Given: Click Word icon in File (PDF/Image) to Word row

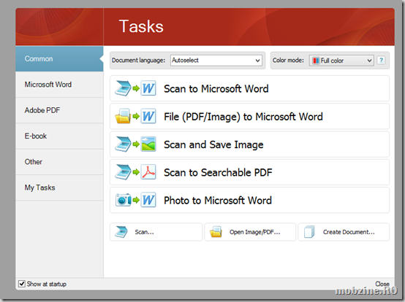Looking at the screenshot, I should click(x=148, y=116).
